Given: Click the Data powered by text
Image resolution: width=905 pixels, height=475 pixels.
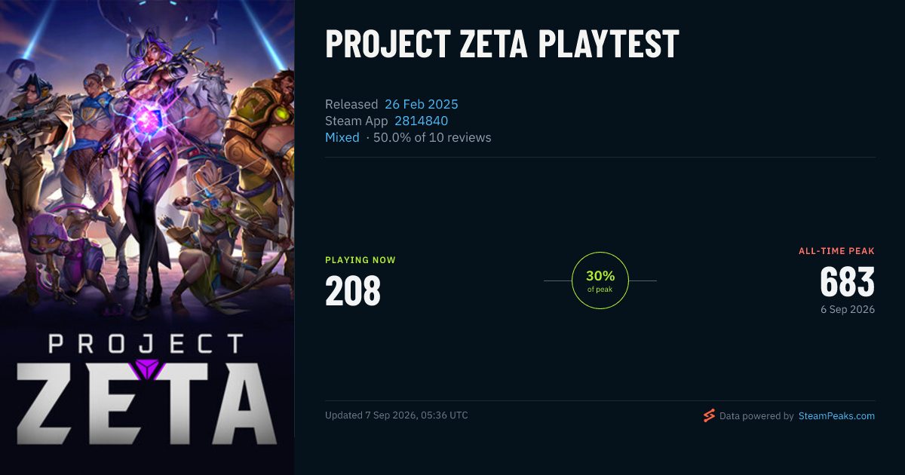Looking at the screenshot, I should tap(756, 415).
